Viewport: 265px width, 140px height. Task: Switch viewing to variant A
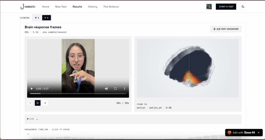click(x=37, y=18)
